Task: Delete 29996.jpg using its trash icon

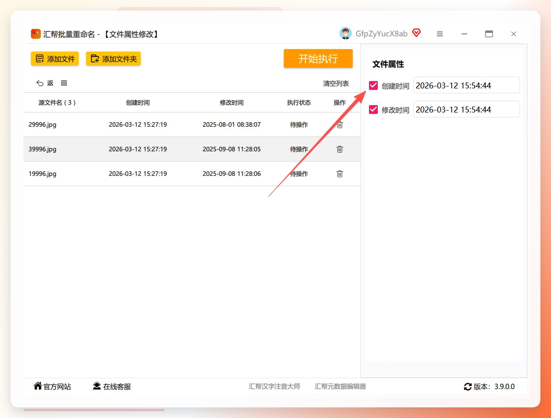Action: 340,125
